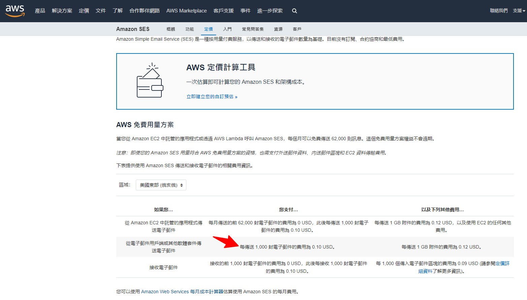Open the 事件 navigation item
This screenshot has width=527, height=300.
(x=245, y=11)
